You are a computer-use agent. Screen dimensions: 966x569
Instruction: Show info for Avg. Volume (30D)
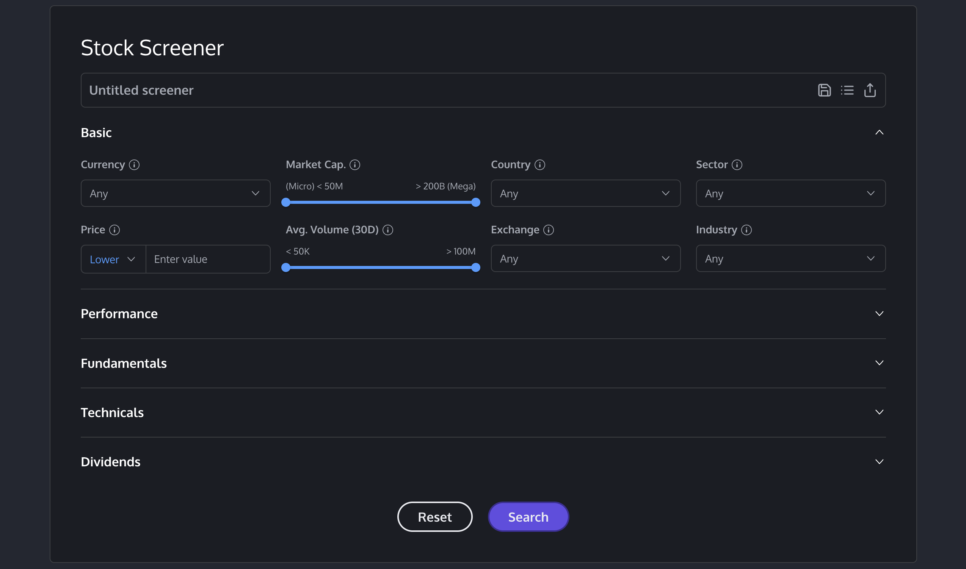click(x=388, y=230)
